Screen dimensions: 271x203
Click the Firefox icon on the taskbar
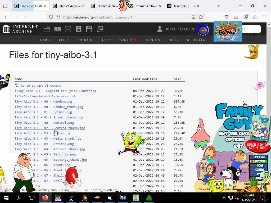pyautogui.click(x=45, y=198)
